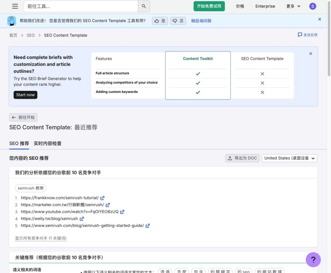Open the purple help question-mark button

click(313, 260)
